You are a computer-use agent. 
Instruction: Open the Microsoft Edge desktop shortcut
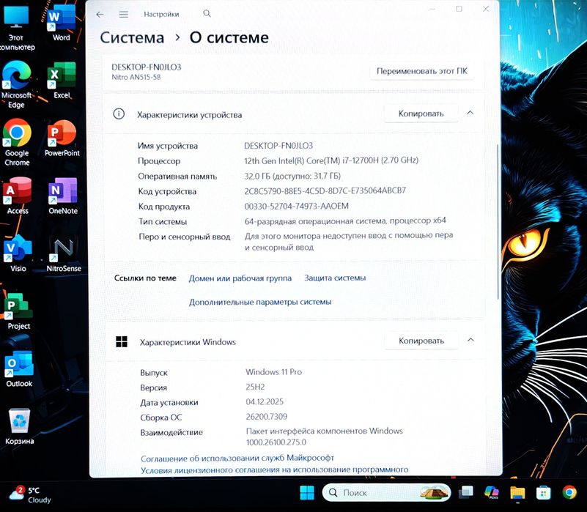16,85
